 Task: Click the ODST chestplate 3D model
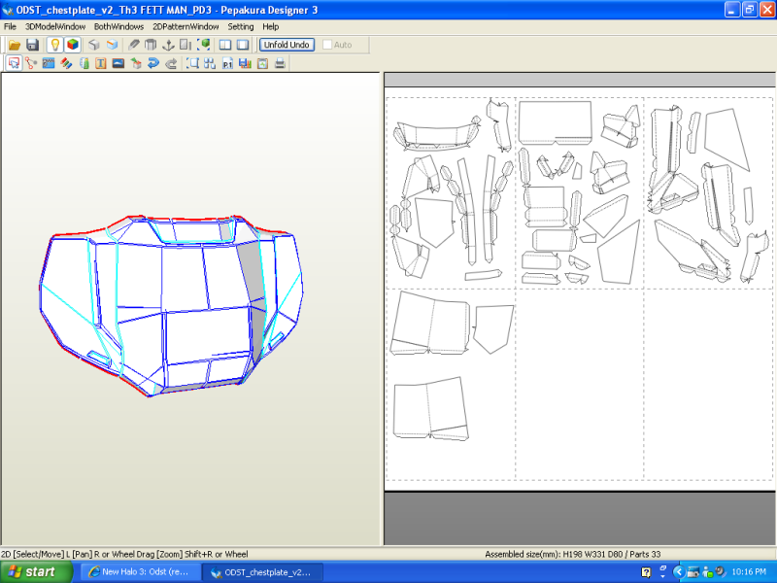click(171, 305)
